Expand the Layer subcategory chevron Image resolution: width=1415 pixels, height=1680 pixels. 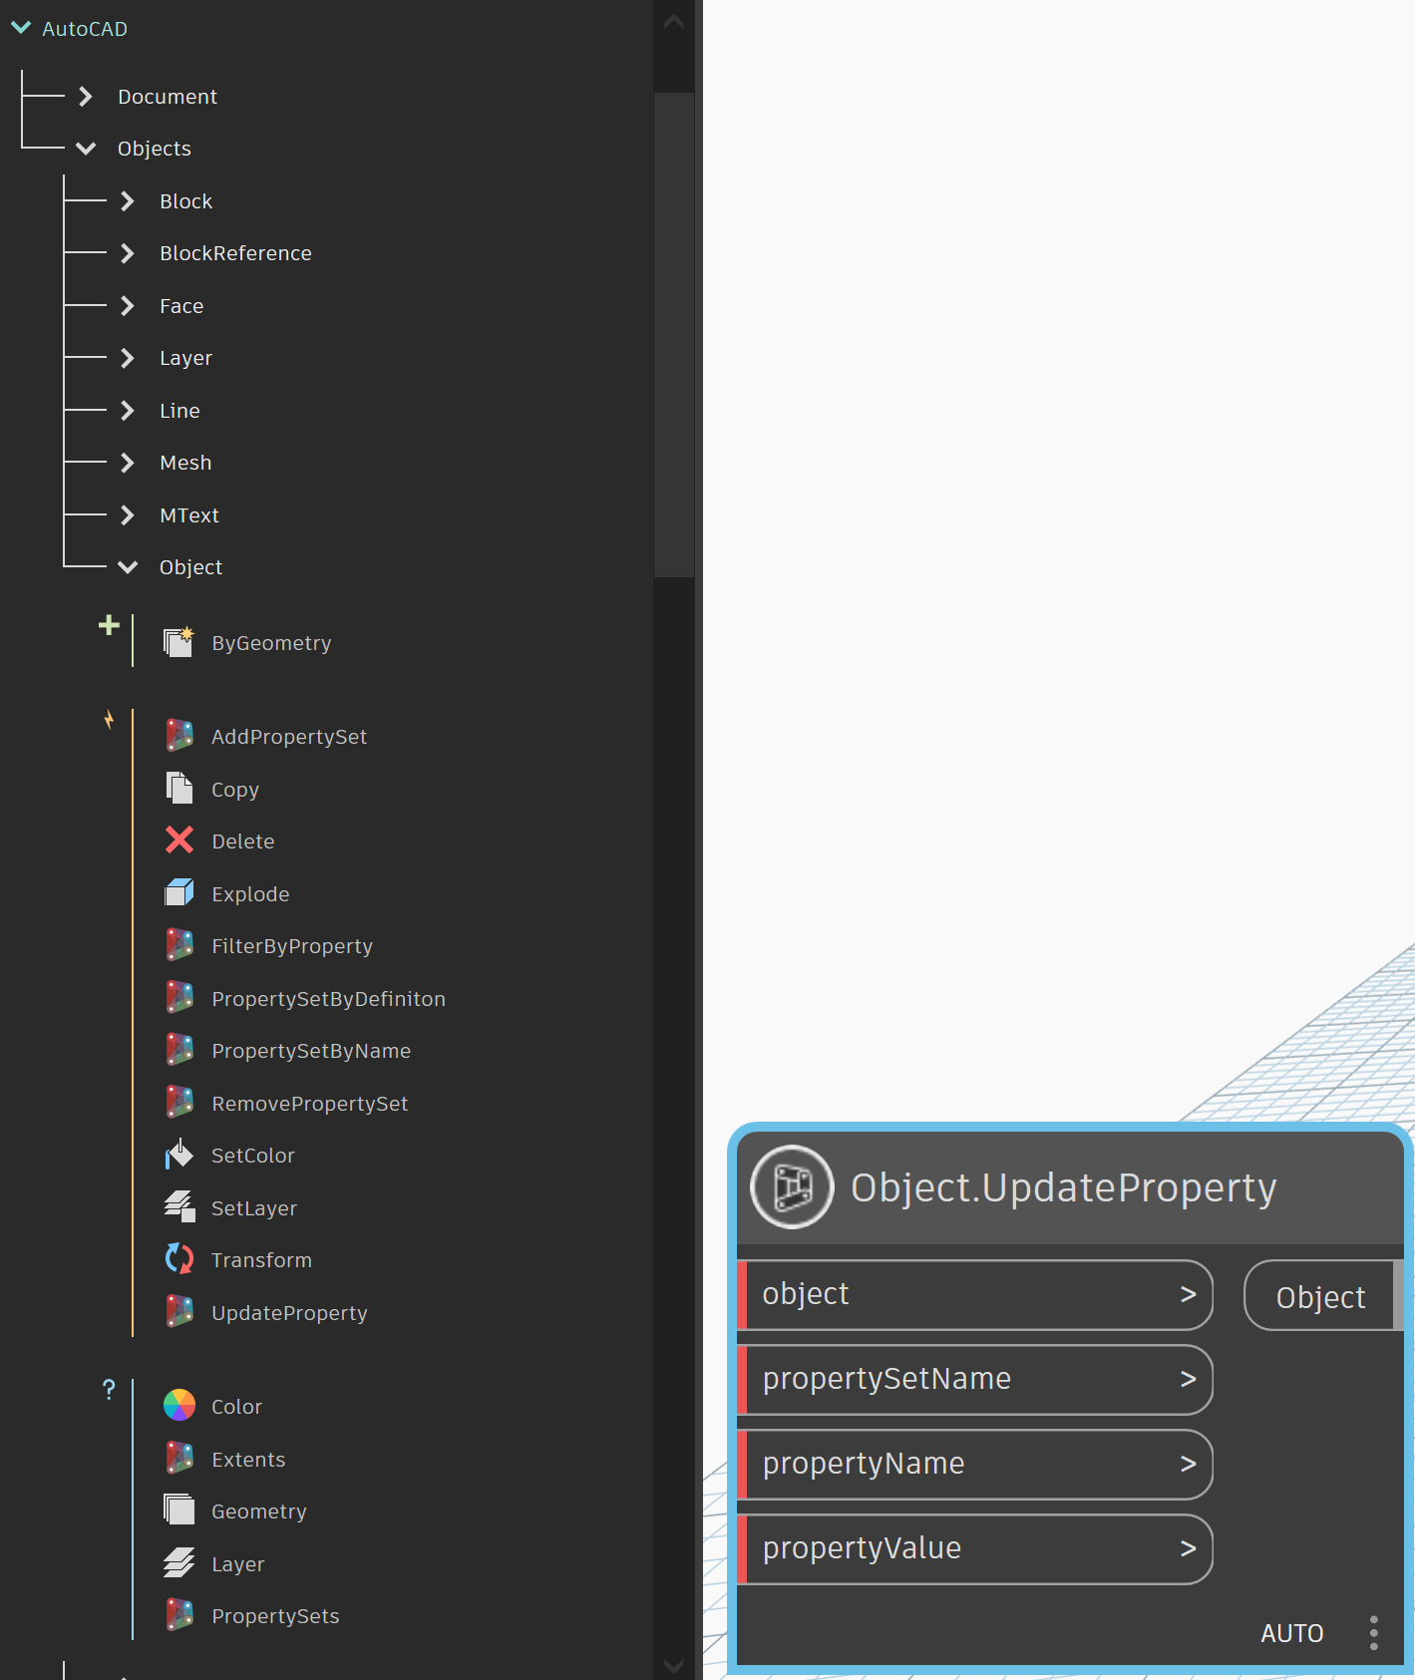pyautogui.click(x=128, y=358)
